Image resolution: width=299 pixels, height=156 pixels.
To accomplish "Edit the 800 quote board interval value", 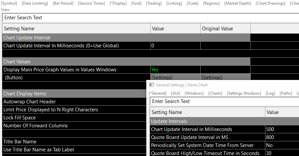I will pyautogui.click(x=282, y=137).
